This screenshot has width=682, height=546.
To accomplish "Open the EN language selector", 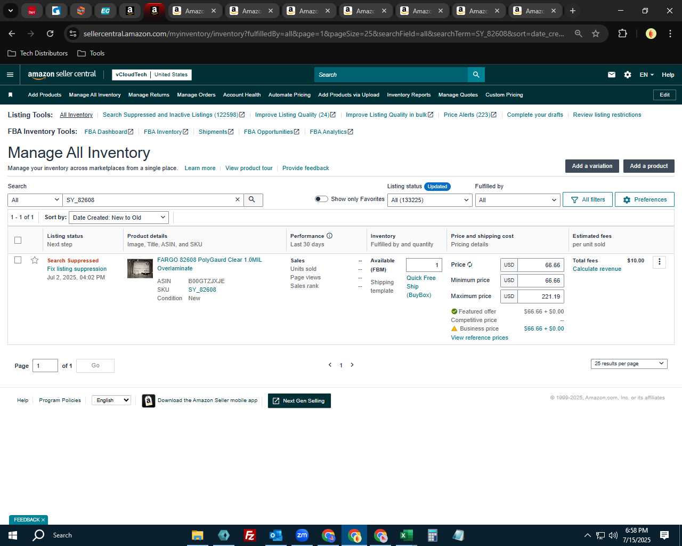I will coord(646,75).
